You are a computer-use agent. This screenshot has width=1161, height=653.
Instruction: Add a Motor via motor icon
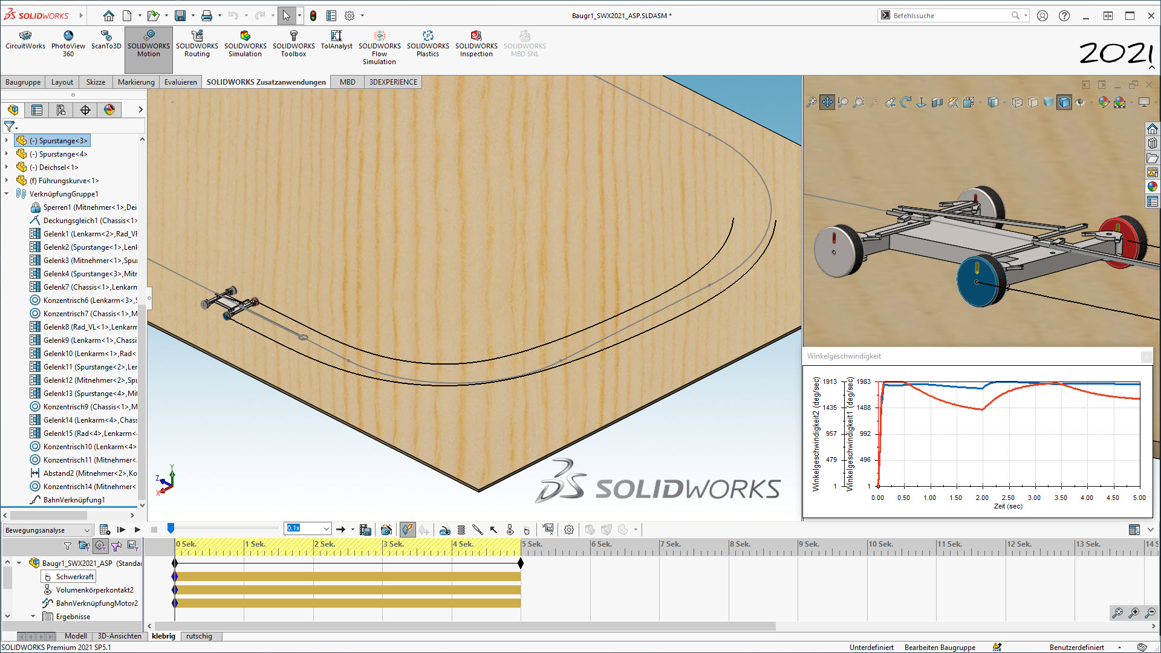[444, 530]
